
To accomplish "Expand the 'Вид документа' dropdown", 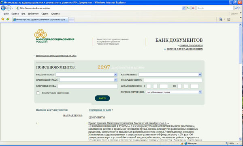I will pos(115,75).
